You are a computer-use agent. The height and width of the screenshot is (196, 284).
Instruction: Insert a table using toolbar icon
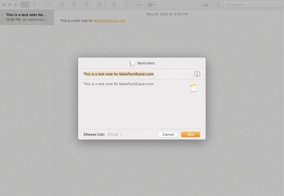pos(114,5)
